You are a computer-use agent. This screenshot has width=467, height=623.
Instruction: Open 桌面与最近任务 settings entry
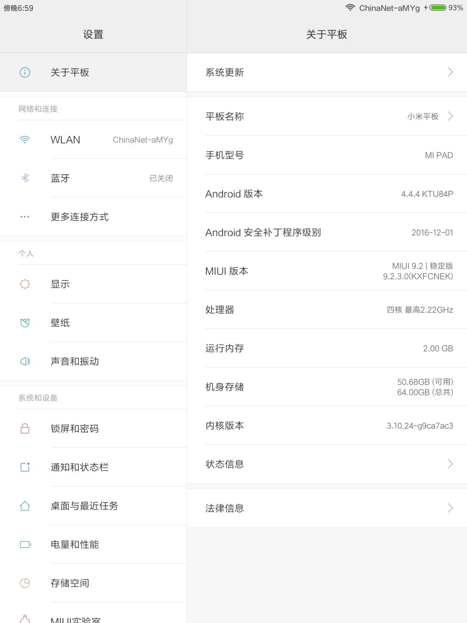point(93,506)
